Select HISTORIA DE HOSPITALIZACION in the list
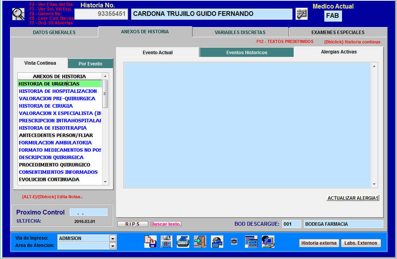 pyautogui.click(x=60, y=91)
